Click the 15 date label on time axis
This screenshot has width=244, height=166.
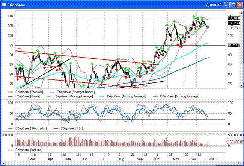click(92, 155)
